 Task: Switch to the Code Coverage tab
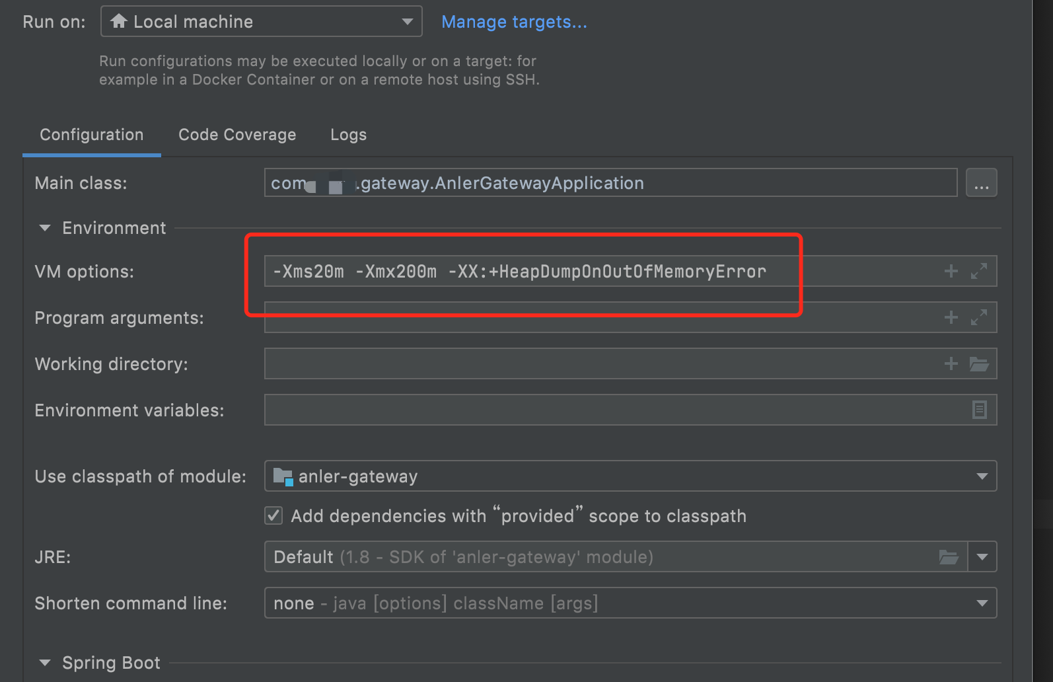[237, 135]
